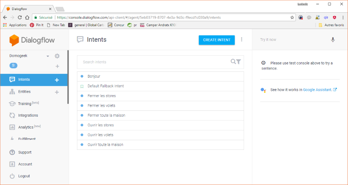This screenshot has width=348, height=185.
Task: Open the Fermer toute la maison intent
Action: point(160,115)
